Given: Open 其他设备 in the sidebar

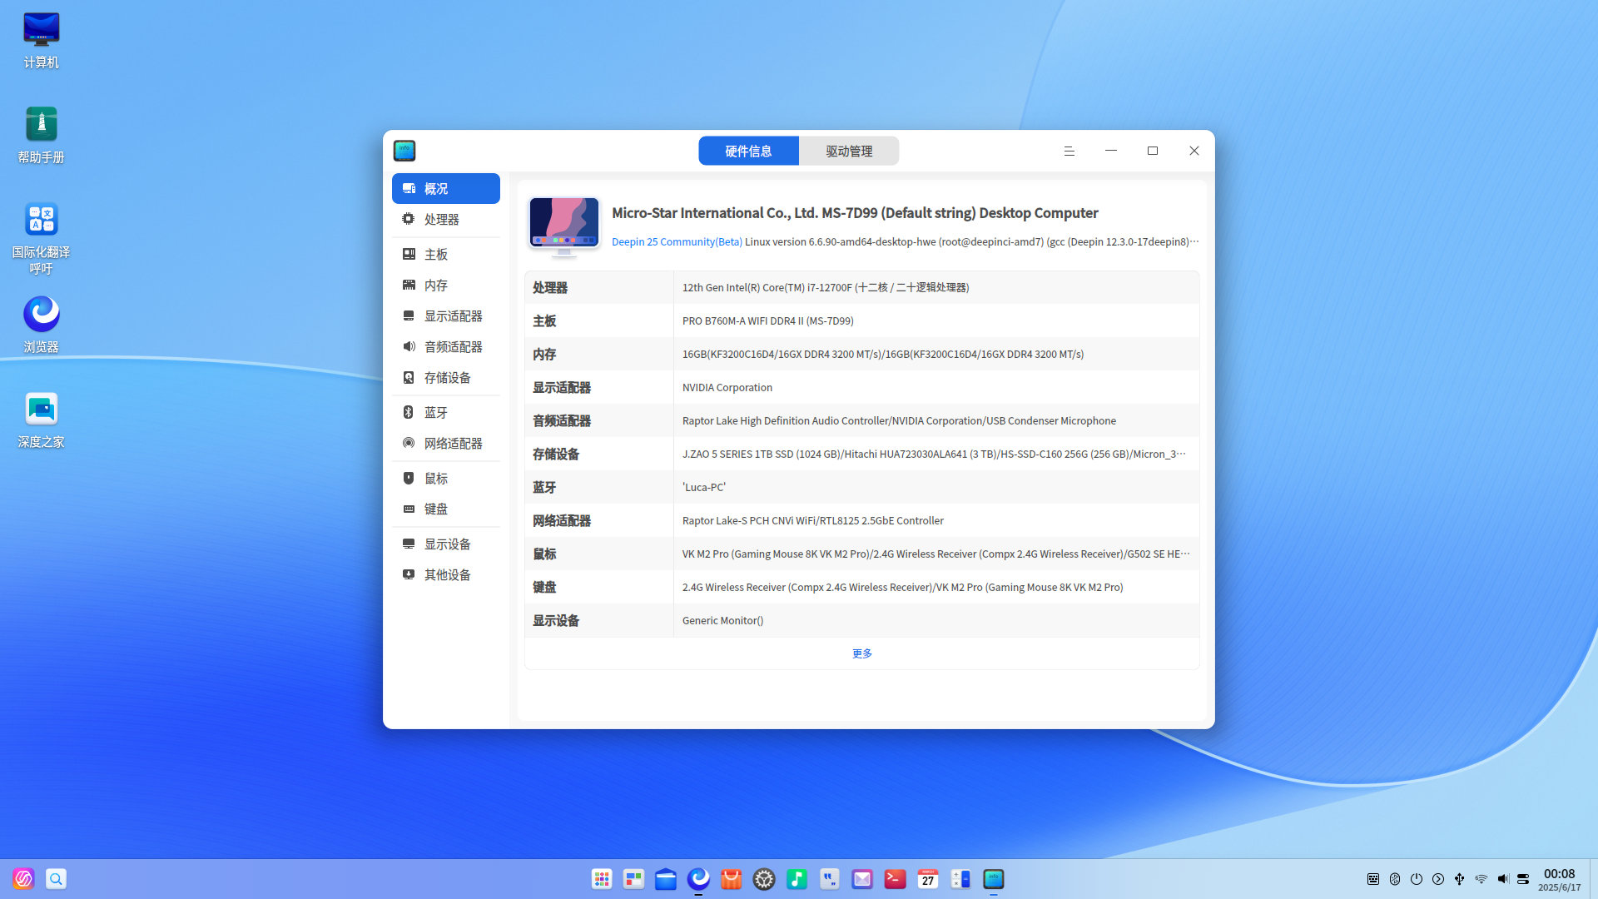Looking at the screenshot, I should (x=445, y=575).
